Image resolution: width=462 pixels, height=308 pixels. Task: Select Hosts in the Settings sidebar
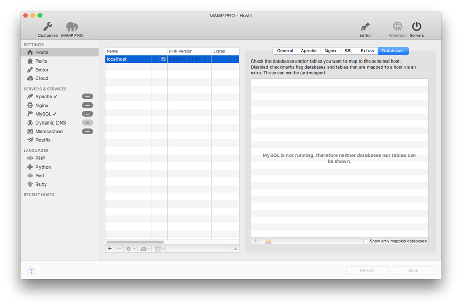(x=60, y=52)
